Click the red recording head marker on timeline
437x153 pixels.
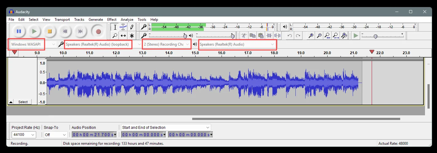coord(372,52)
